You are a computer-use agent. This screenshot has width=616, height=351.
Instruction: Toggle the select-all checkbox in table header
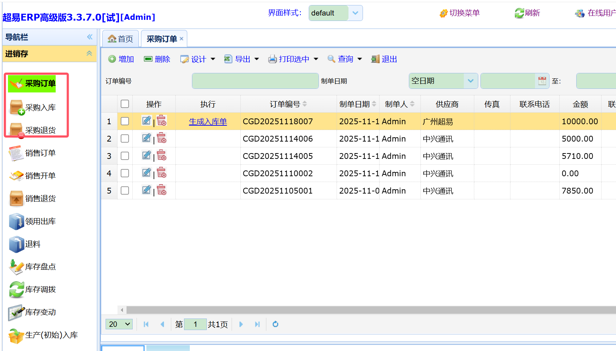click(125, 104)
